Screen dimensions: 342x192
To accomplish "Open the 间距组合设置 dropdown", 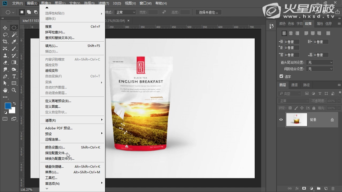I will pyautogui.click(x=319, y=69).
